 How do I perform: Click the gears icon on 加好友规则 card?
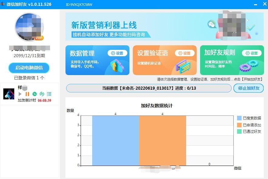click(x=249, y=66)
